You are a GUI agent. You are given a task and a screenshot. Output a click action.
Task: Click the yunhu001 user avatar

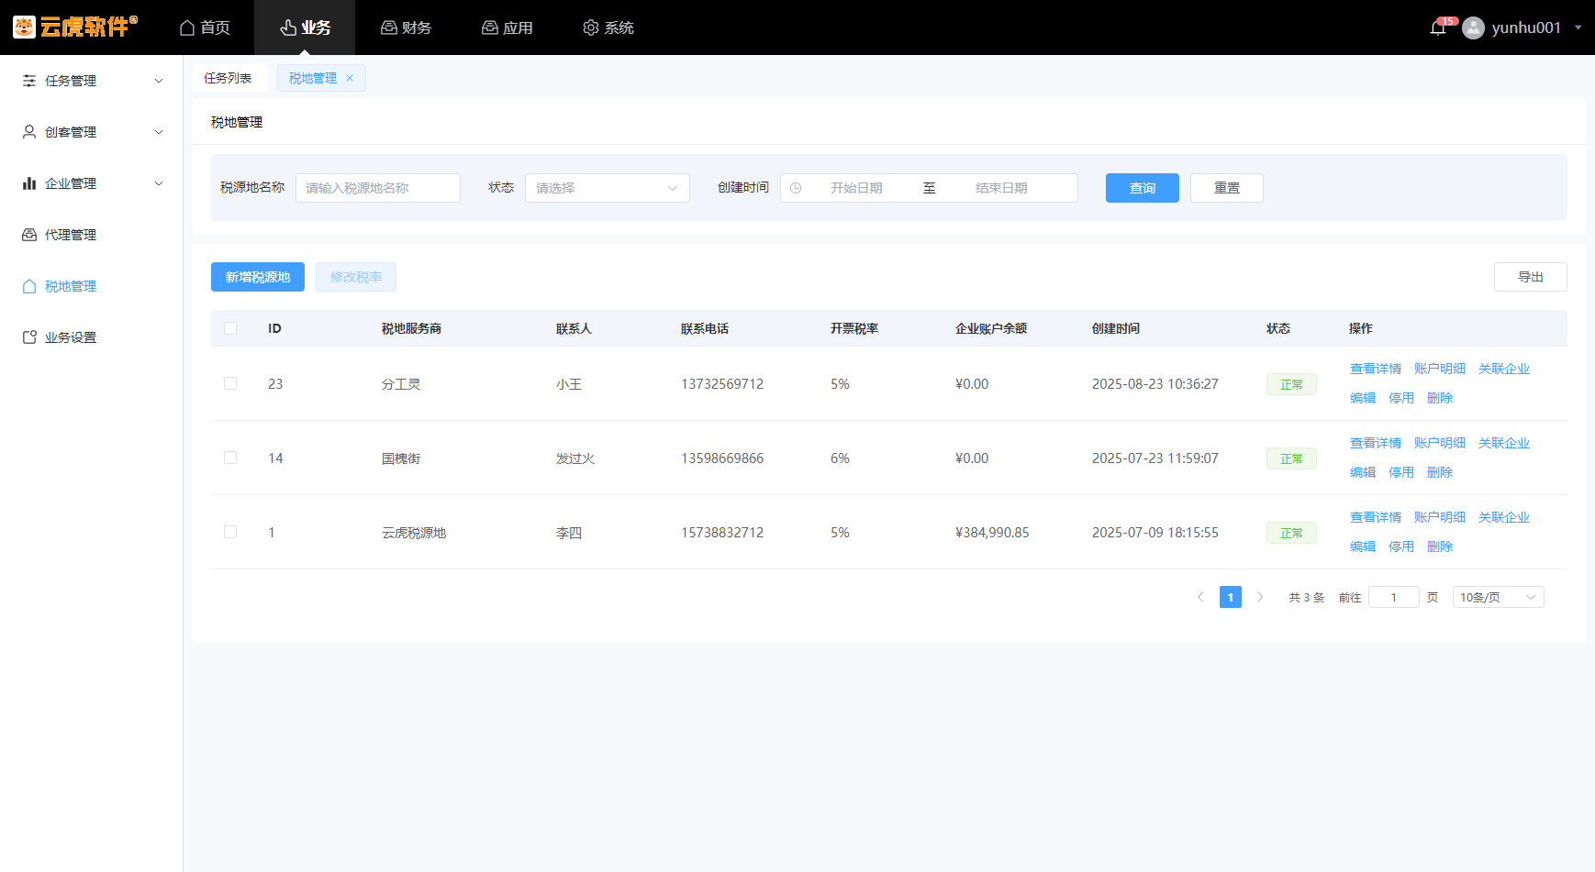pos(1473,28)
